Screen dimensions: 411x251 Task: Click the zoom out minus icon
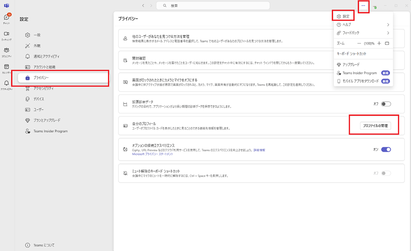pos(359,43)
